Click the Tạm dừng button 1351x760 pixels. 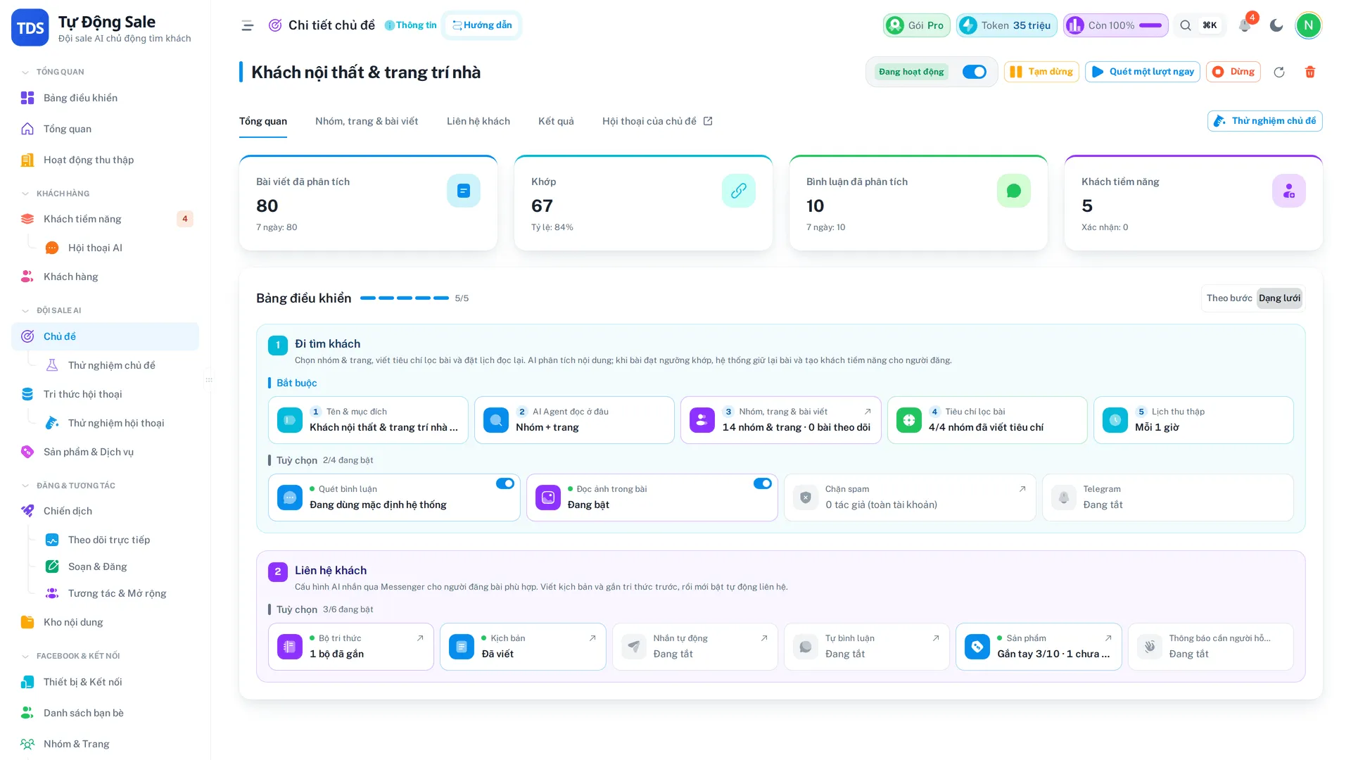[1041, 72]
